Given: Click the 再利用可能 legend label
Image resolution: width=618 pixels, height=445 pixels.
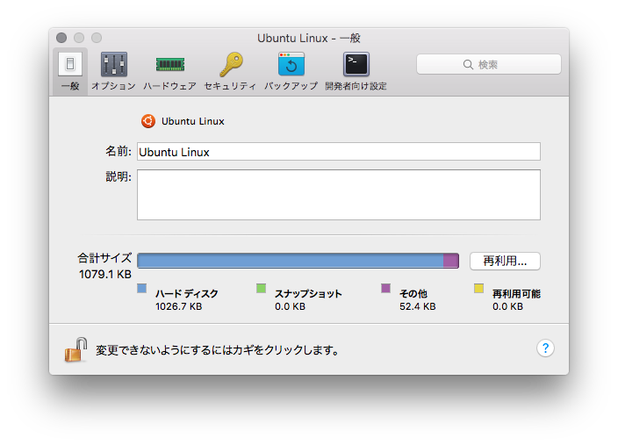Looking at the screenshot, I should coord(516,294).
